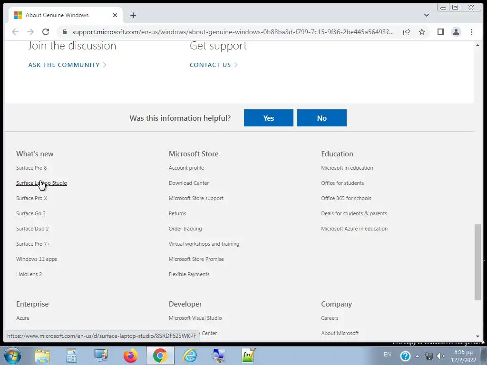
Task: Select the About Genuine Windows tab
Action: (x=66, y=15)
